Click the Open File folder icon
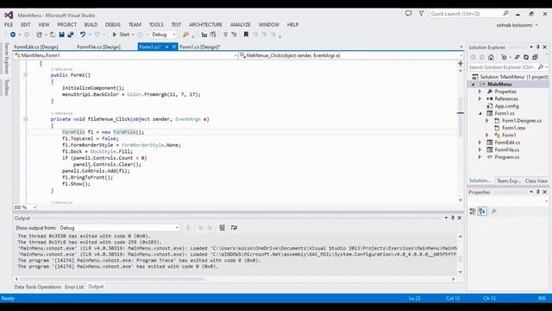Screen dimensions: 552x311 click(53, 35)
